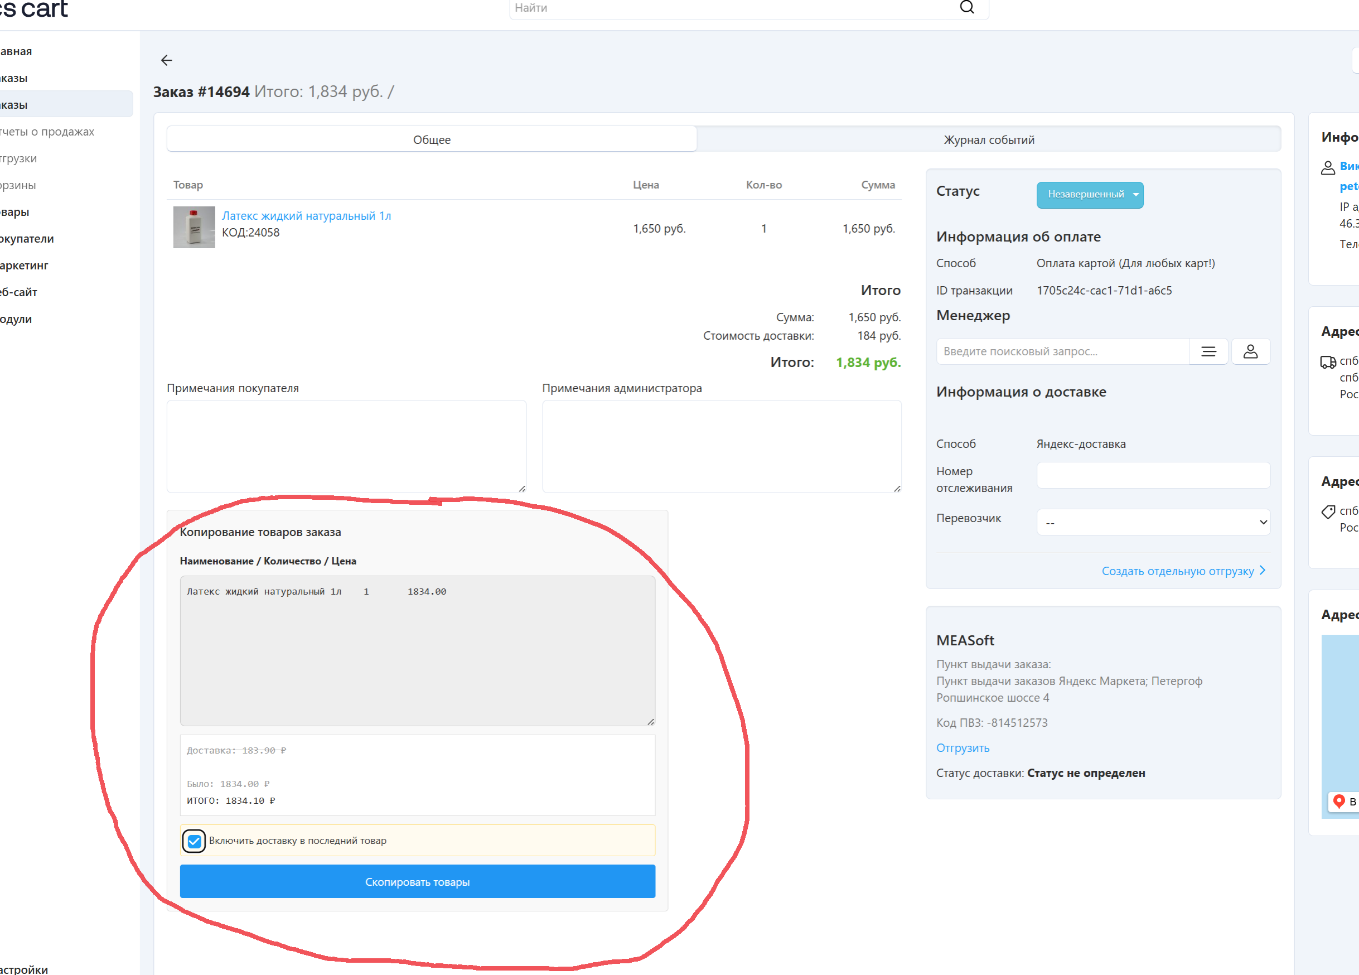Viewport: 1359px width, 975px height.
Task: Click the back arrow icon
Action: (167, 60)
